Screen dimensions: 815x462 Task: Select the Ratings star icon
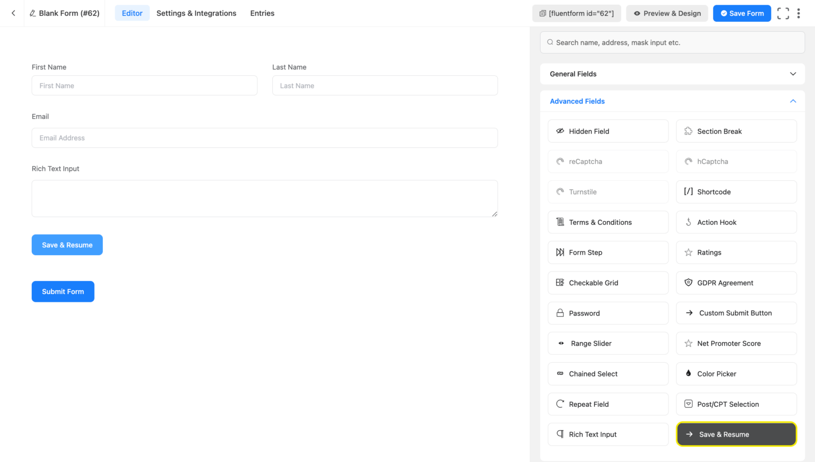click(x=688, y=252)
